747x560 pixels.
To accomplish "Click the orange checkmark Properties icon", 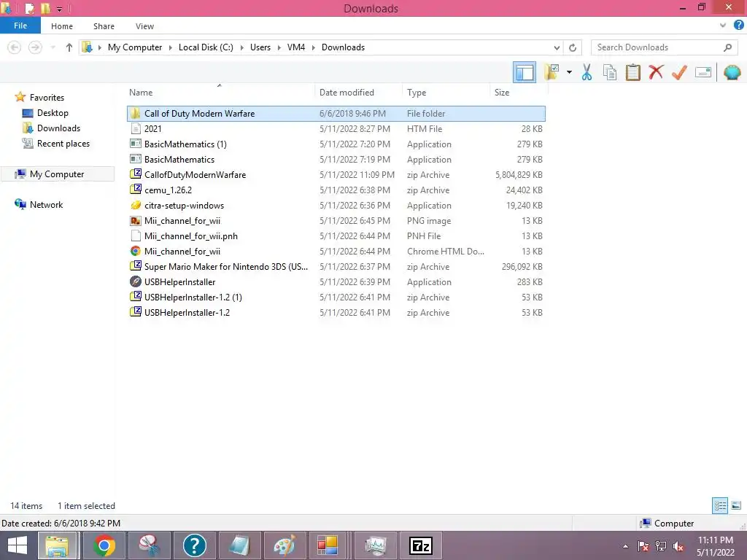I will [679, 72].
